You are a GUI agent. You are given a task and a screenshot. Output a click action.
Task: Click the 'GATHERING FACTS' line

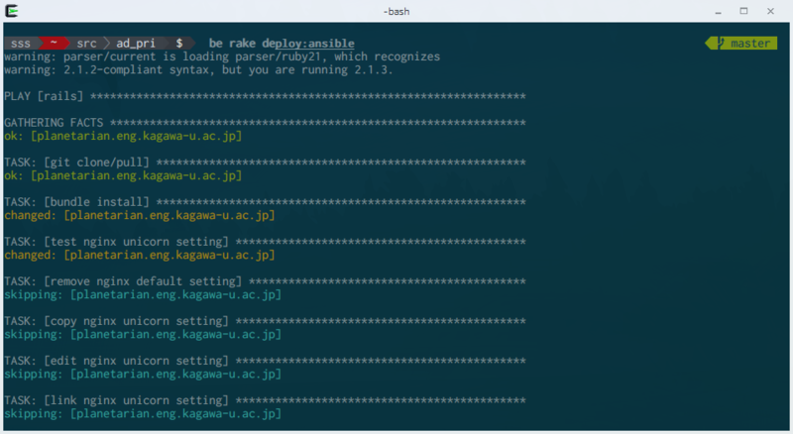265,123
